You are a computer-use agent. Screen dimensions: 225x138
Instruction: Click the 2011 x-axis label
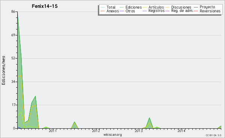(52, 131)
